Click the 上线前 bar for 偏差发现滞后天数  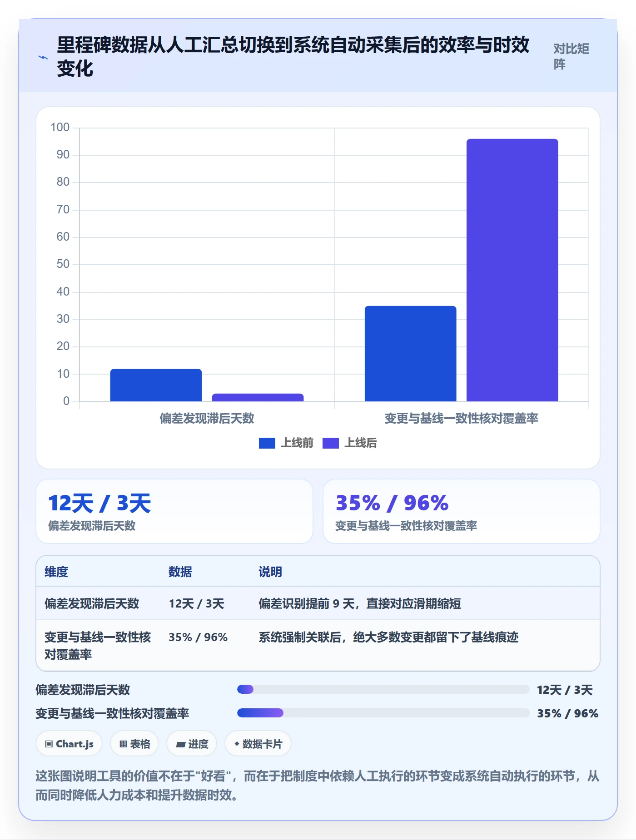click(156, 385)
